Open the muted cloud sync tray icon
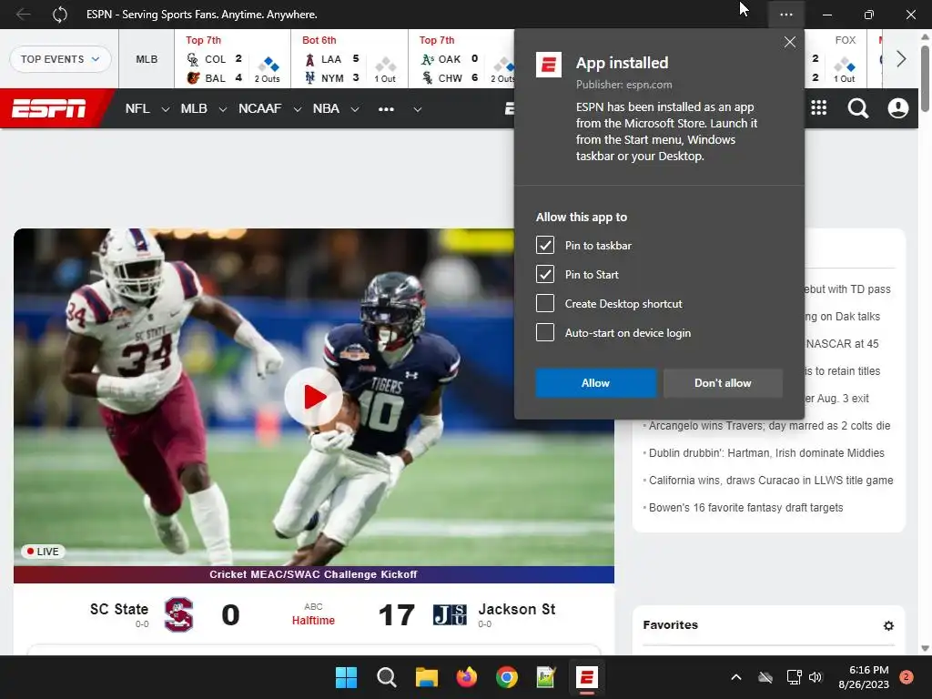 point(765,677)
